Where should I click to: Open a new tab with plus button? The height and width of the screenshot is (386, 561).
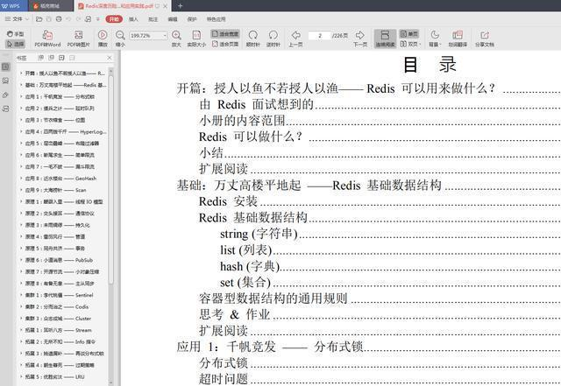click(180, 6)
